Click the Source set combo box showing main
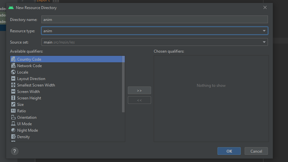288x162 pixels. click(x=154, y=42)
